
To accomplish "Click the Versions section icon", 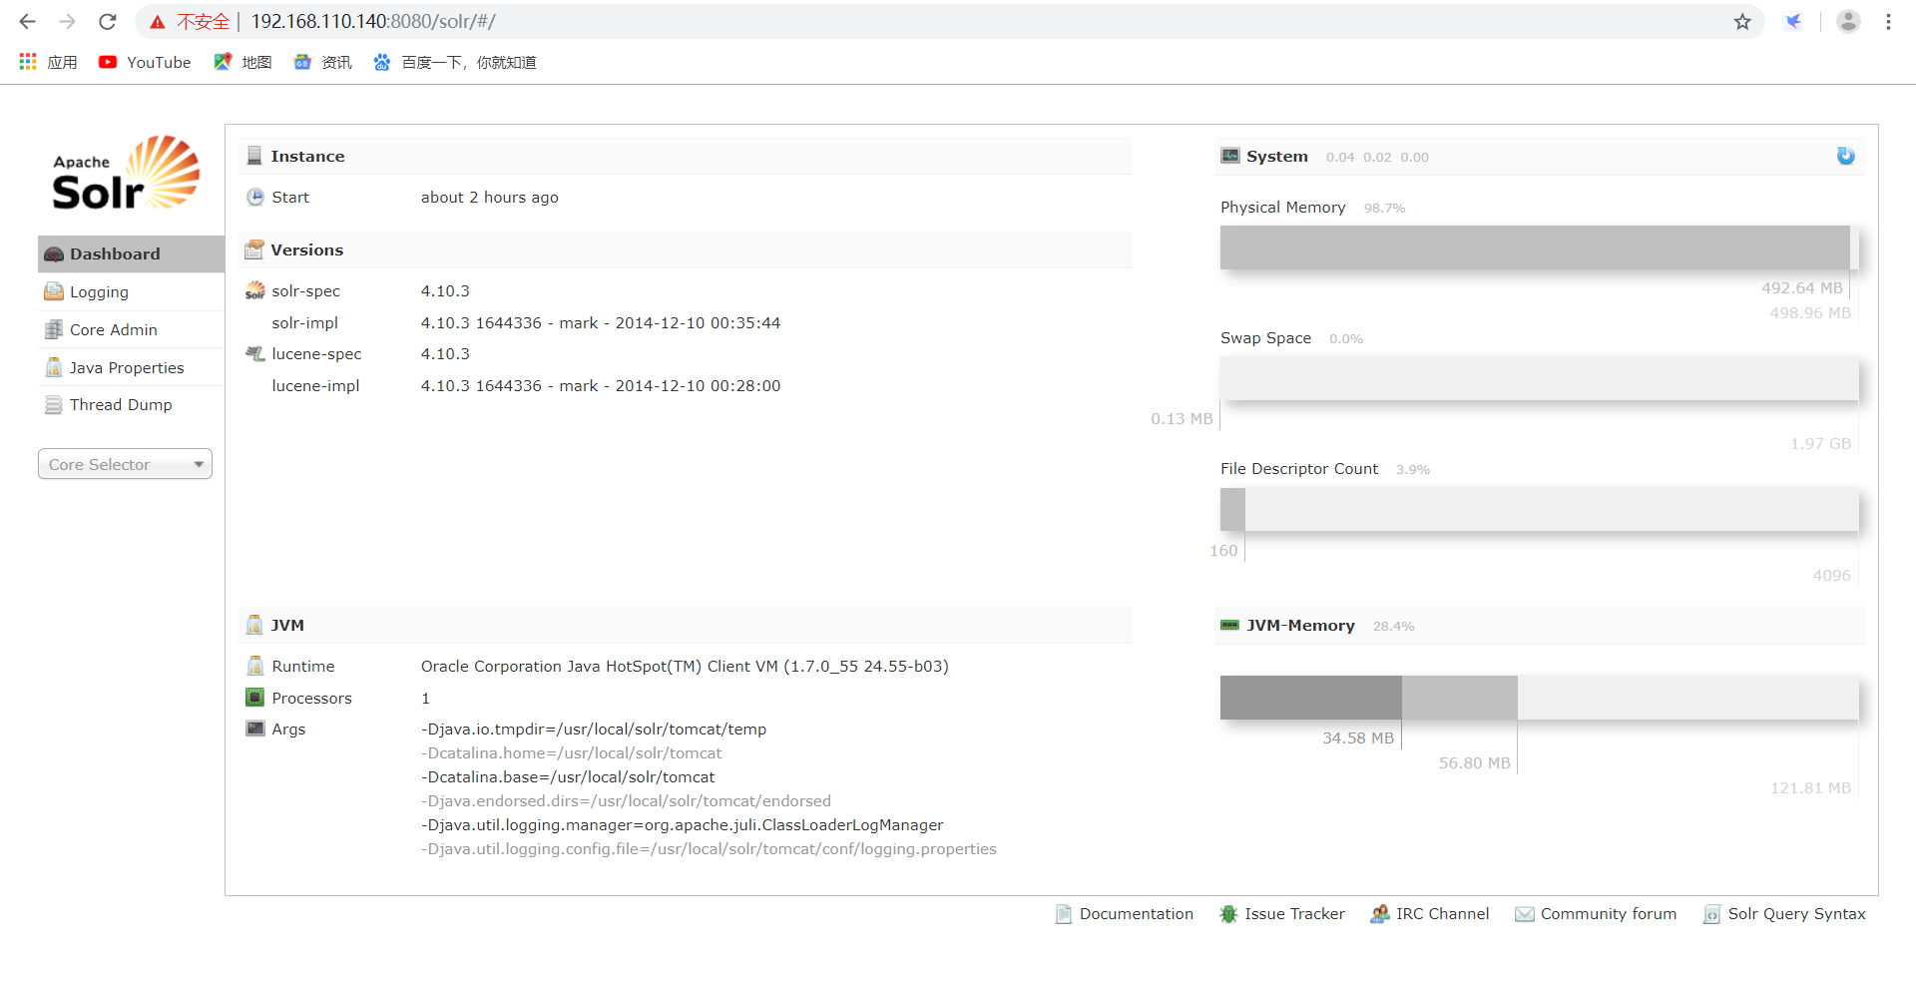I will click(x=254, y=249).
